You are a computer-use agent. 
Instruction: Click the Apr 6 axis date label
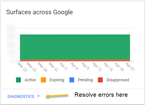[x=74, y=66]
